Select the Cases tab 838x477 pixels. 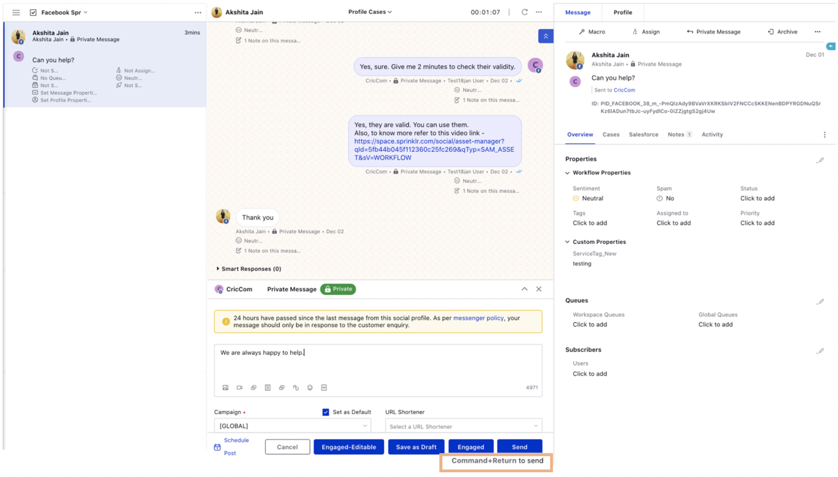tap(610, 135)
